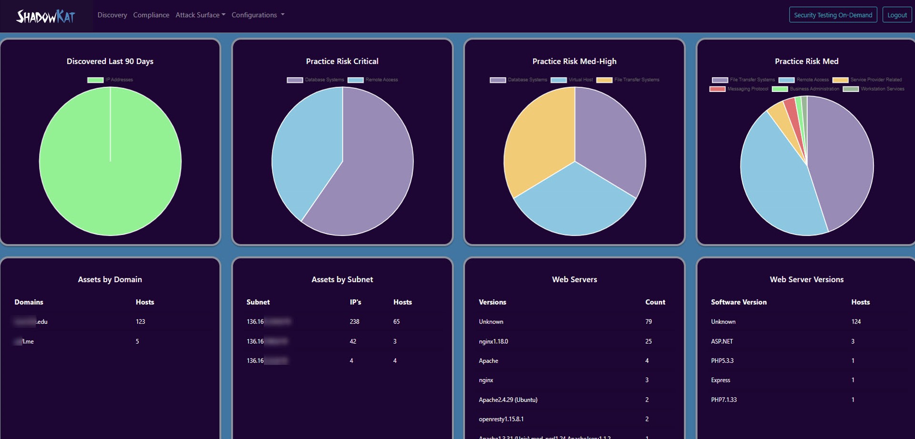
Task: Click the green IP Addresses pie slice
Action: tap(110, 161)
